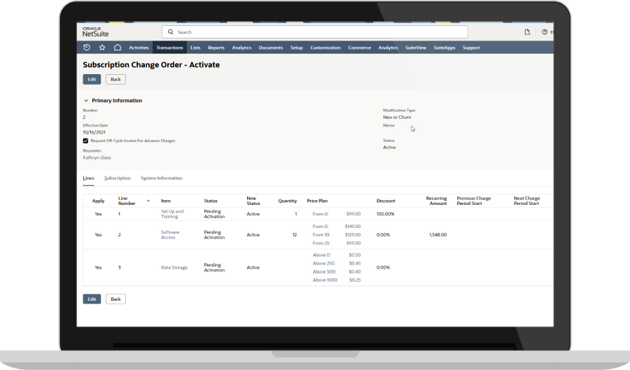Image resolution: width=630 pixels, height=370 pixels.
Task: Expand the SuiteApps menu
Action: click(x=444, y=48)
